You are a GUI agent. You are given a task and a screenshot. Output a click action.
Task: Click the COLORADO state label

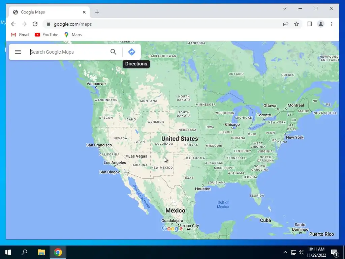[x=164, y=144]
